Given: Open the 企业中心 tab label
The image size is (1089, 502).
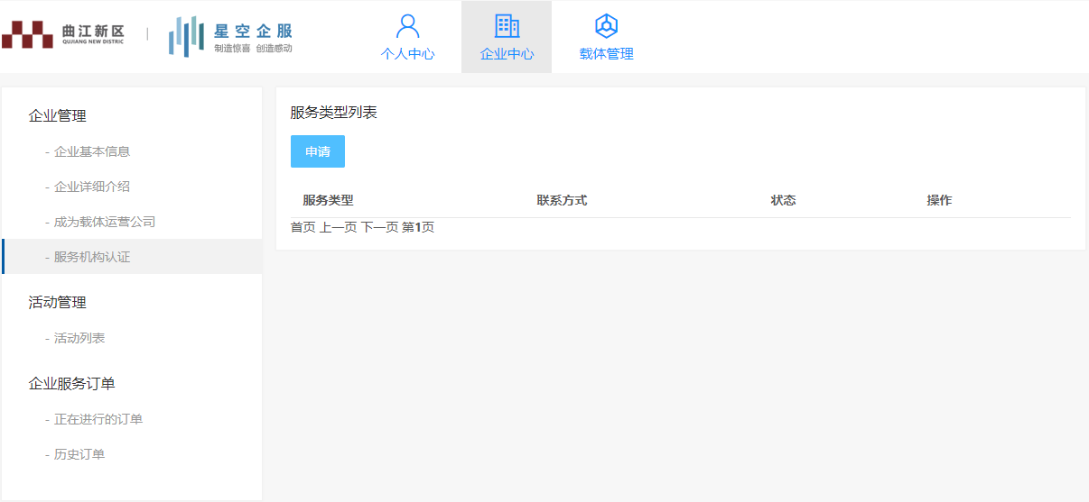Looking at the screenshot, I should pyautogui.click(x=507, y=54).
